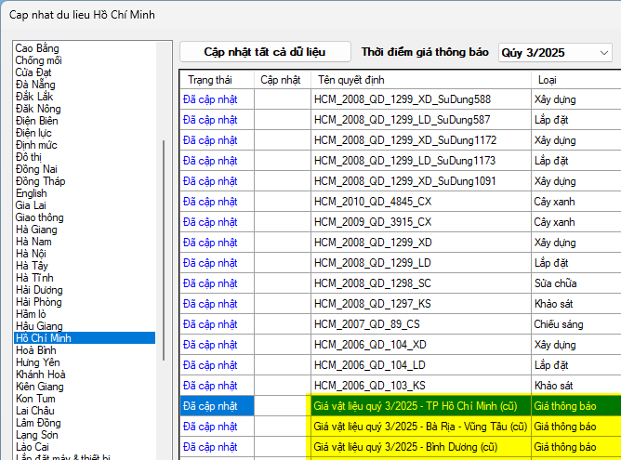Click 'Đã cập nhật' link for HCM_2007_QD_89_CS
621x460 pixels.
click(x=210, y=324)
